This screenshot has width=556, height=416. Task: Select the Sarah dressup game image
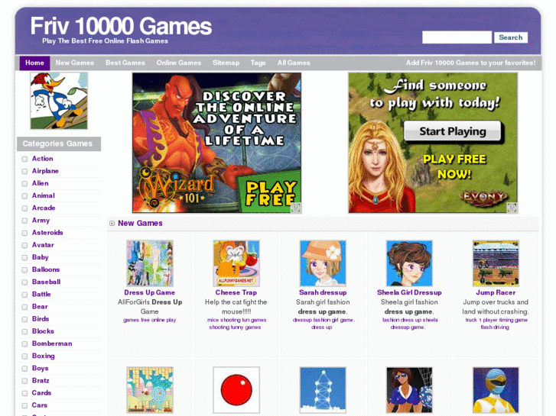pos(323,263)
